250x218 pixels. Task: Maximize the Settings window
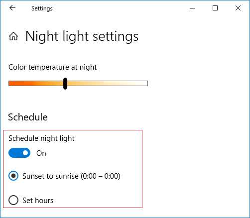point(215,8)
